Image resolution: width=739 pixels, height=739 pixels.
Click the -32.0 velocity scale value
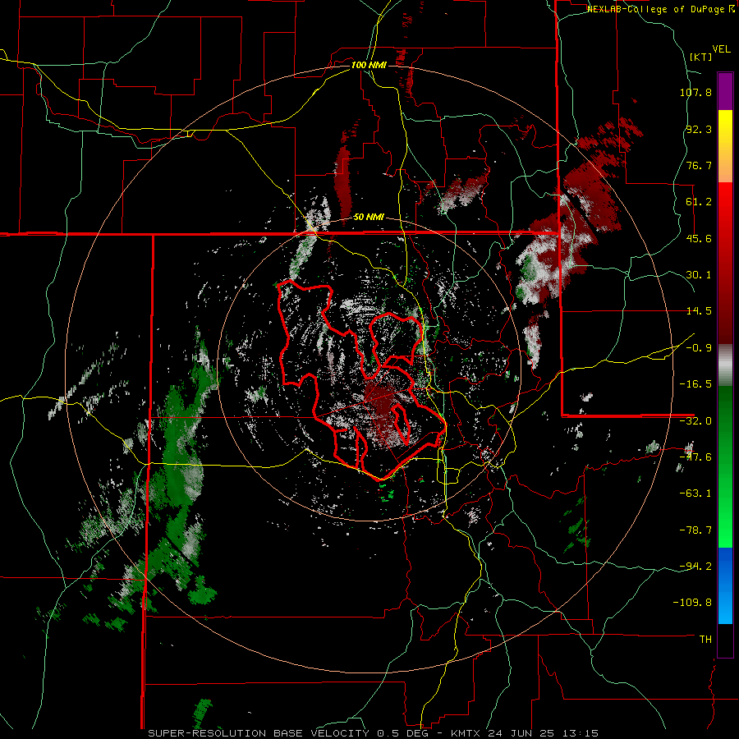(x=695, y=421)
